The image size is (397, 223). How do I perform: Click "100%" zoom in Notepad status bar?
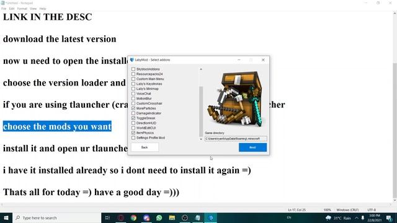pyautogui.click(x=327, y=210)
